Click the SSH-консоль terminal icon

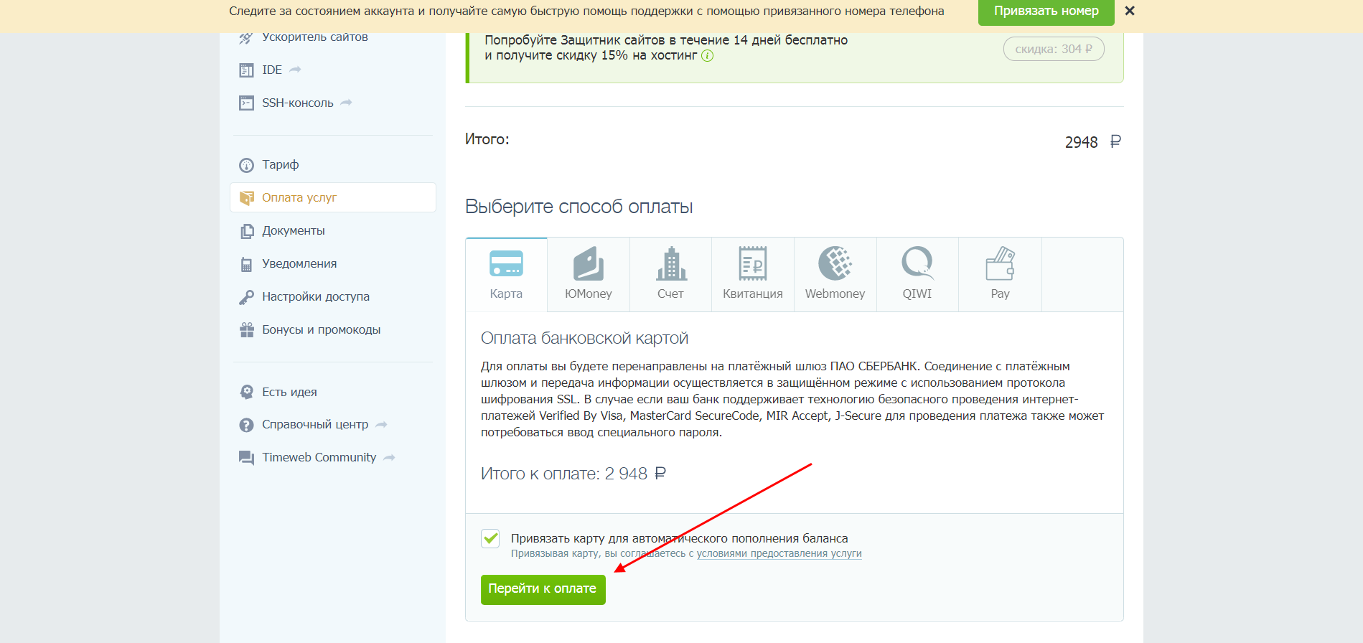[246, 103]
